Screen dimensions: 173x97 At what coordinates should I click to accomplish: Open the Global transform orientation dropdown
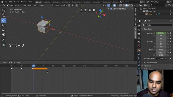point(57,5)
